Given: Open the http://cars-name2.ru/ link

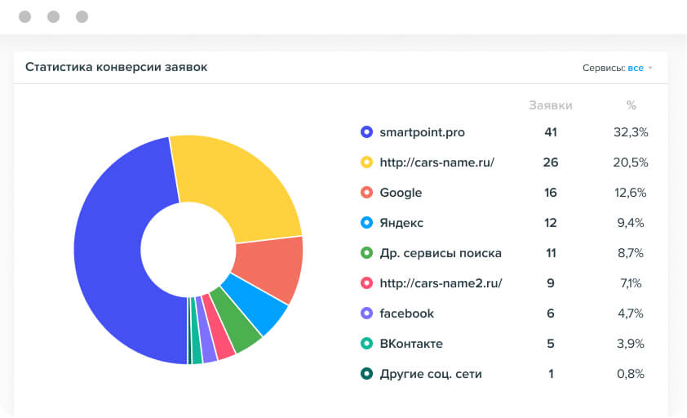Looking at the screenshot, I should point(441,283).
